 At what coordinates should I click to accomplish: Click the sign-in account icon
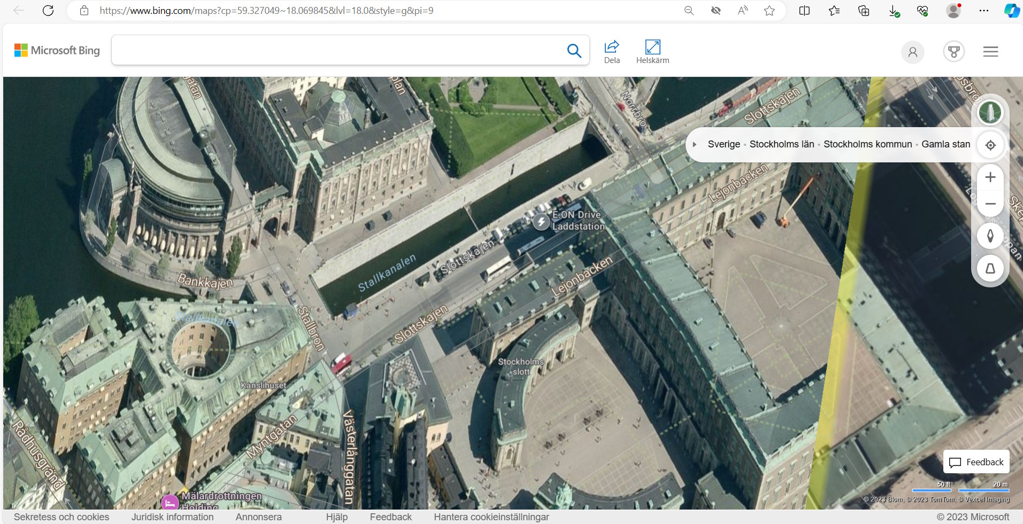(912, 52)
